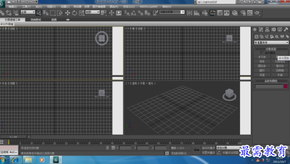Switch to 自由形式 ribbon tab
This screenshot has width=290, height=164.
point(36,20)
